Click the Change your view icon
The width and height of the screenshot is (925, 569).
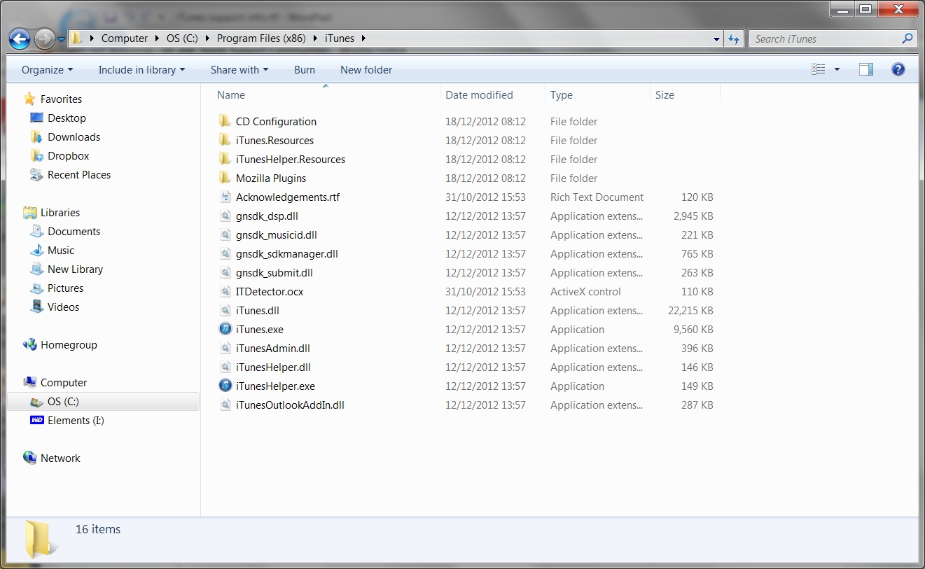pos(819,69)
